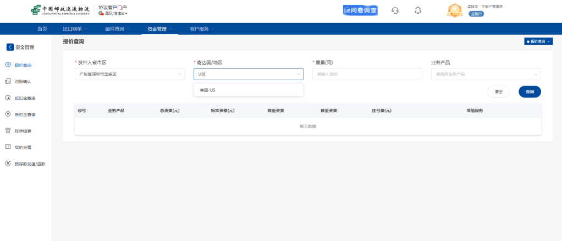Click the 我的发票 sidebar icon
This screenshot has width=562, height=241.
click(x=8, y=147)
